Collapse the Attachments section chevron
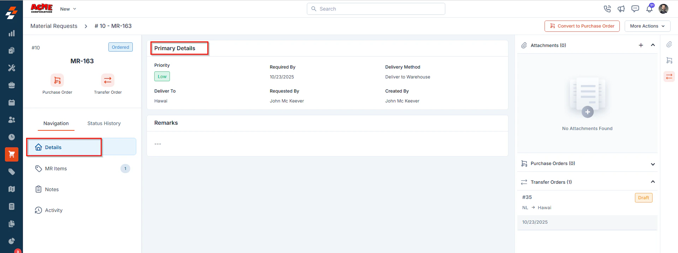The height and width of the screenshot is (253, 678). pyautogui.click(x=653, y=45)
